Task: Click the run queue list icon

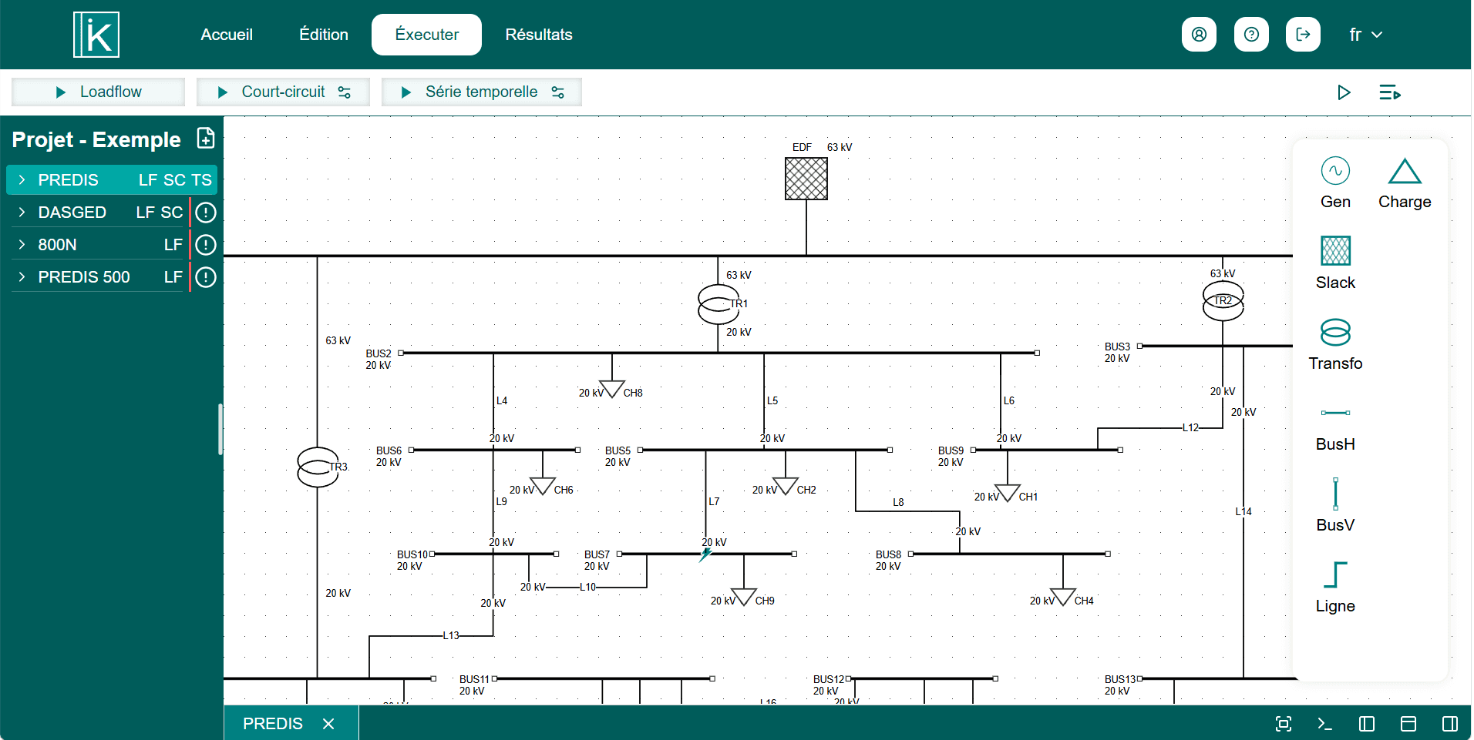Action: 1389,92
